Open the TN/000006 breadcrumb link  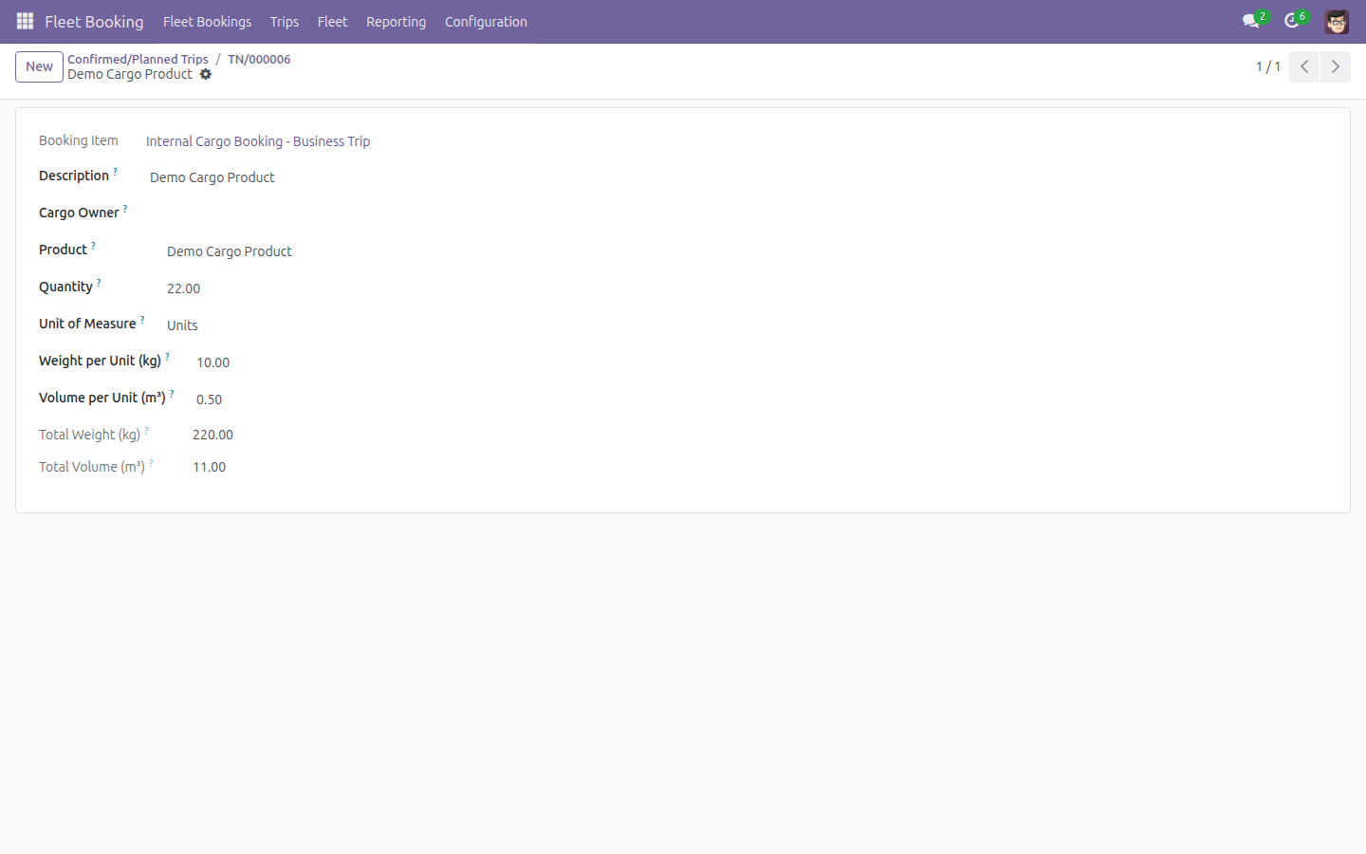tap(259, 59)
